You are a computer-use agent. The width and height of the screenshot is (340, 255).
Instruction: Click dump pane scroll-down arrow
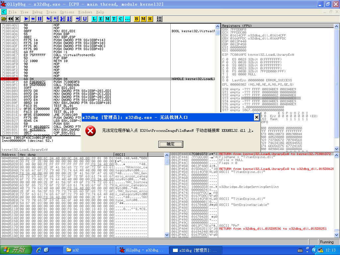(167, 235)
